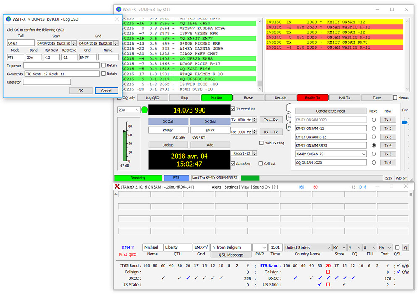The width and height of the screenshot is (420, 294).
Task: Click decoded line CQ KM4IY EM77
Action: tap(189, 38)
